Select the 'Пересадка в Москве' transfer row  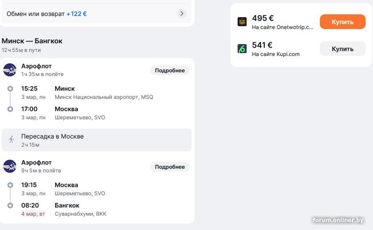coord(97,140)
